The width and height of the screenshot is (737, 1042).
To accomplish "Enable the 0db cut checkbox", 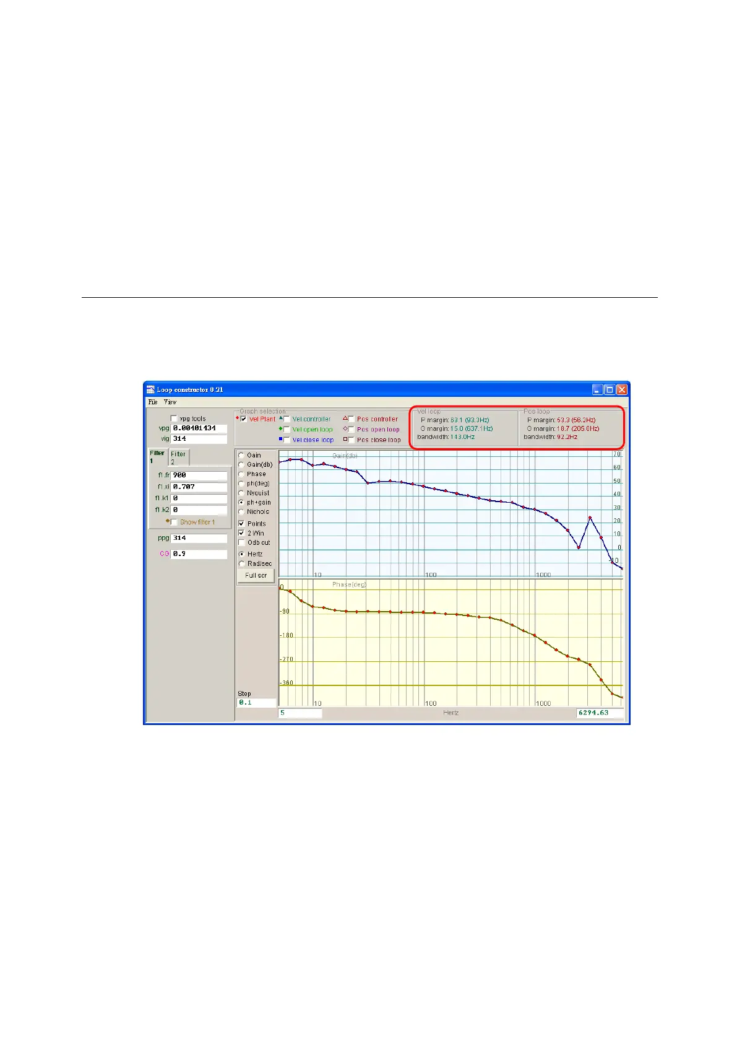I will coord(241,543).
